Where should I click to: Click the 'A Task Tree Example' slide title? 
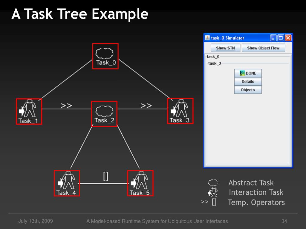[x=80, y=14]
